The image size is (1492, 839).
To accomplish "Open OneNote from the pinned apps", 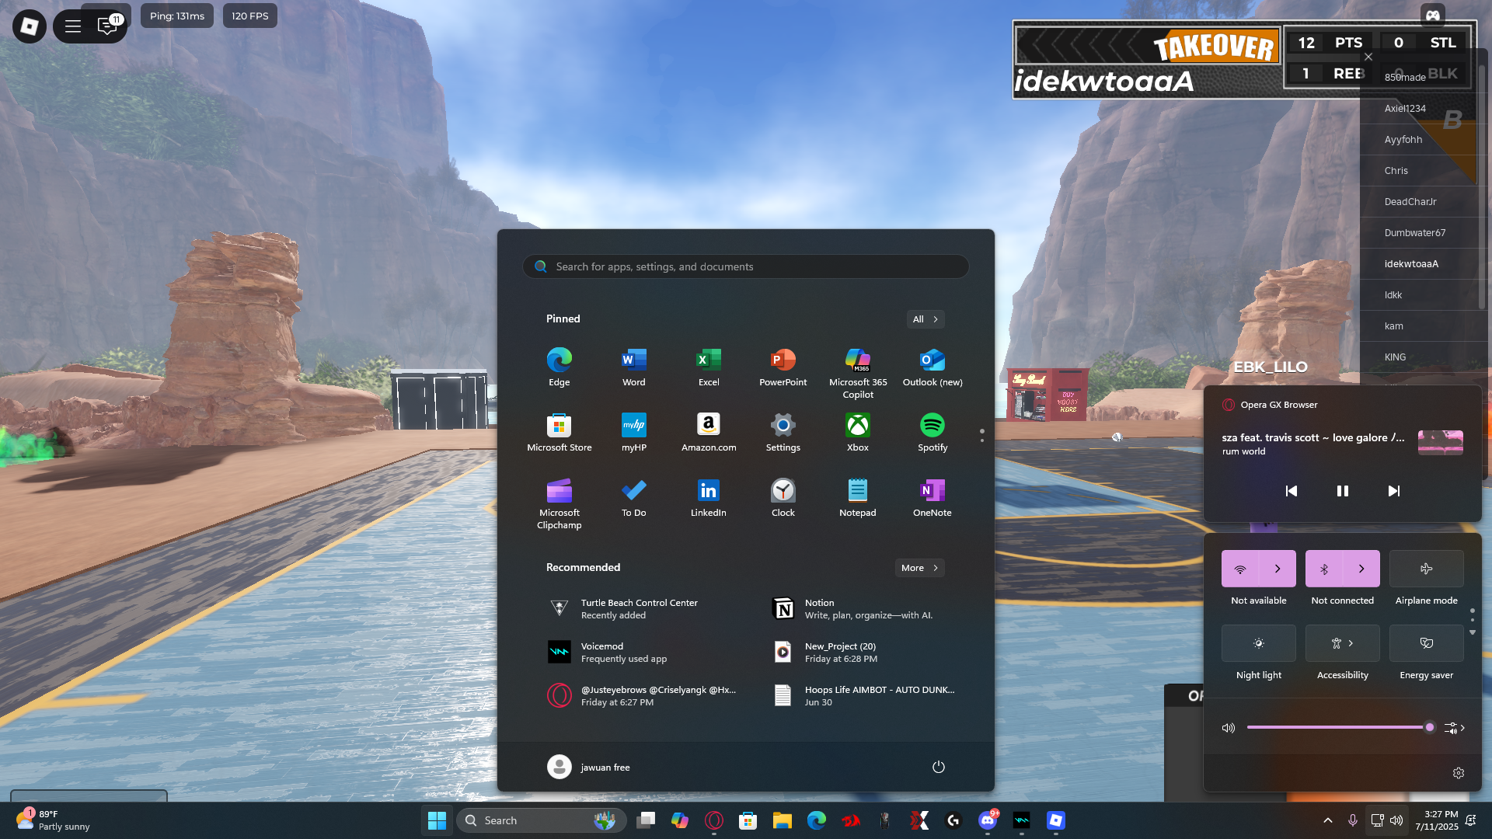I will point(932,497).
